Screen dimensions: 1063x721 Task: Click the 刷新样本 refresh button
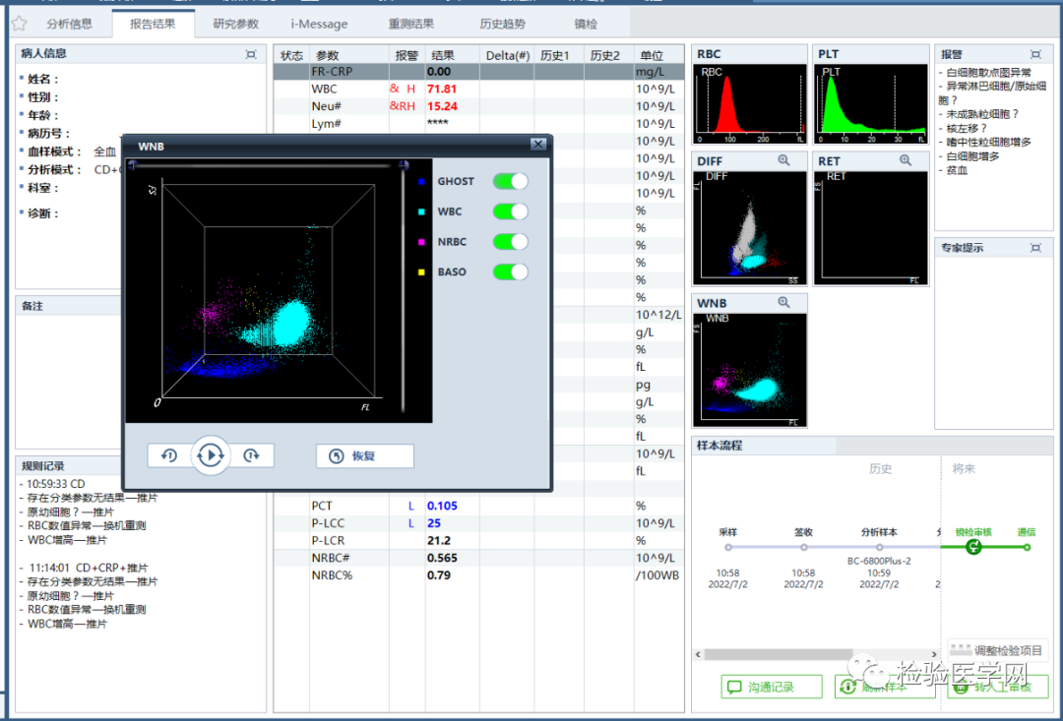click(x=885, y=688)
